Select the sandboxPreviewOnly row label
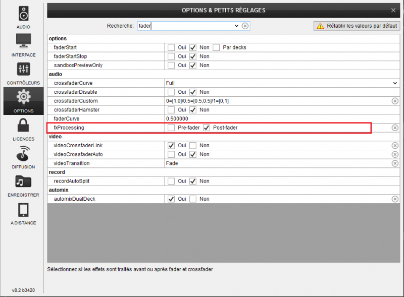 (78, 66)
